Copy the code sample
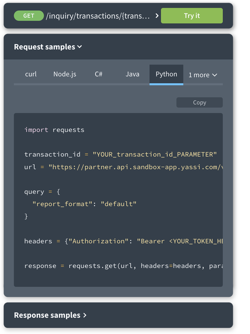The height and width of the screenshot is (334, 250). click(199, 102)
